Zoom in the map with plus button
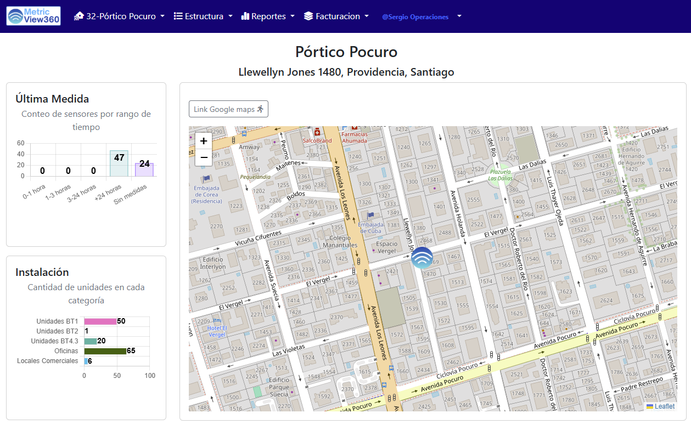Screen dimensions: 691x424 pos(204,141)
